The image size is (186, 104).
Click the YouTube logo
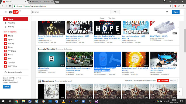coord(13,12)
